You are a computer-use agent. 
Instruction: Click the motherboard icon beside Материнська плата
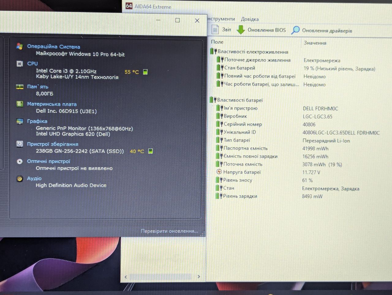pyautogui.click(x=20, y=104)
